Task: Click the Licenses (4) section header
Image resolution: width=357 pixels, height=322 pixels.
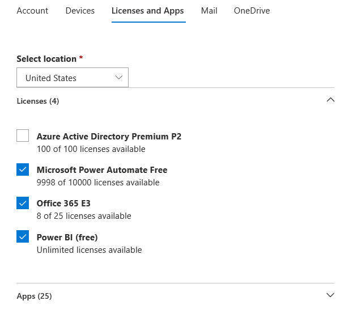Action: pyautogui.click(x=38, y=101)
